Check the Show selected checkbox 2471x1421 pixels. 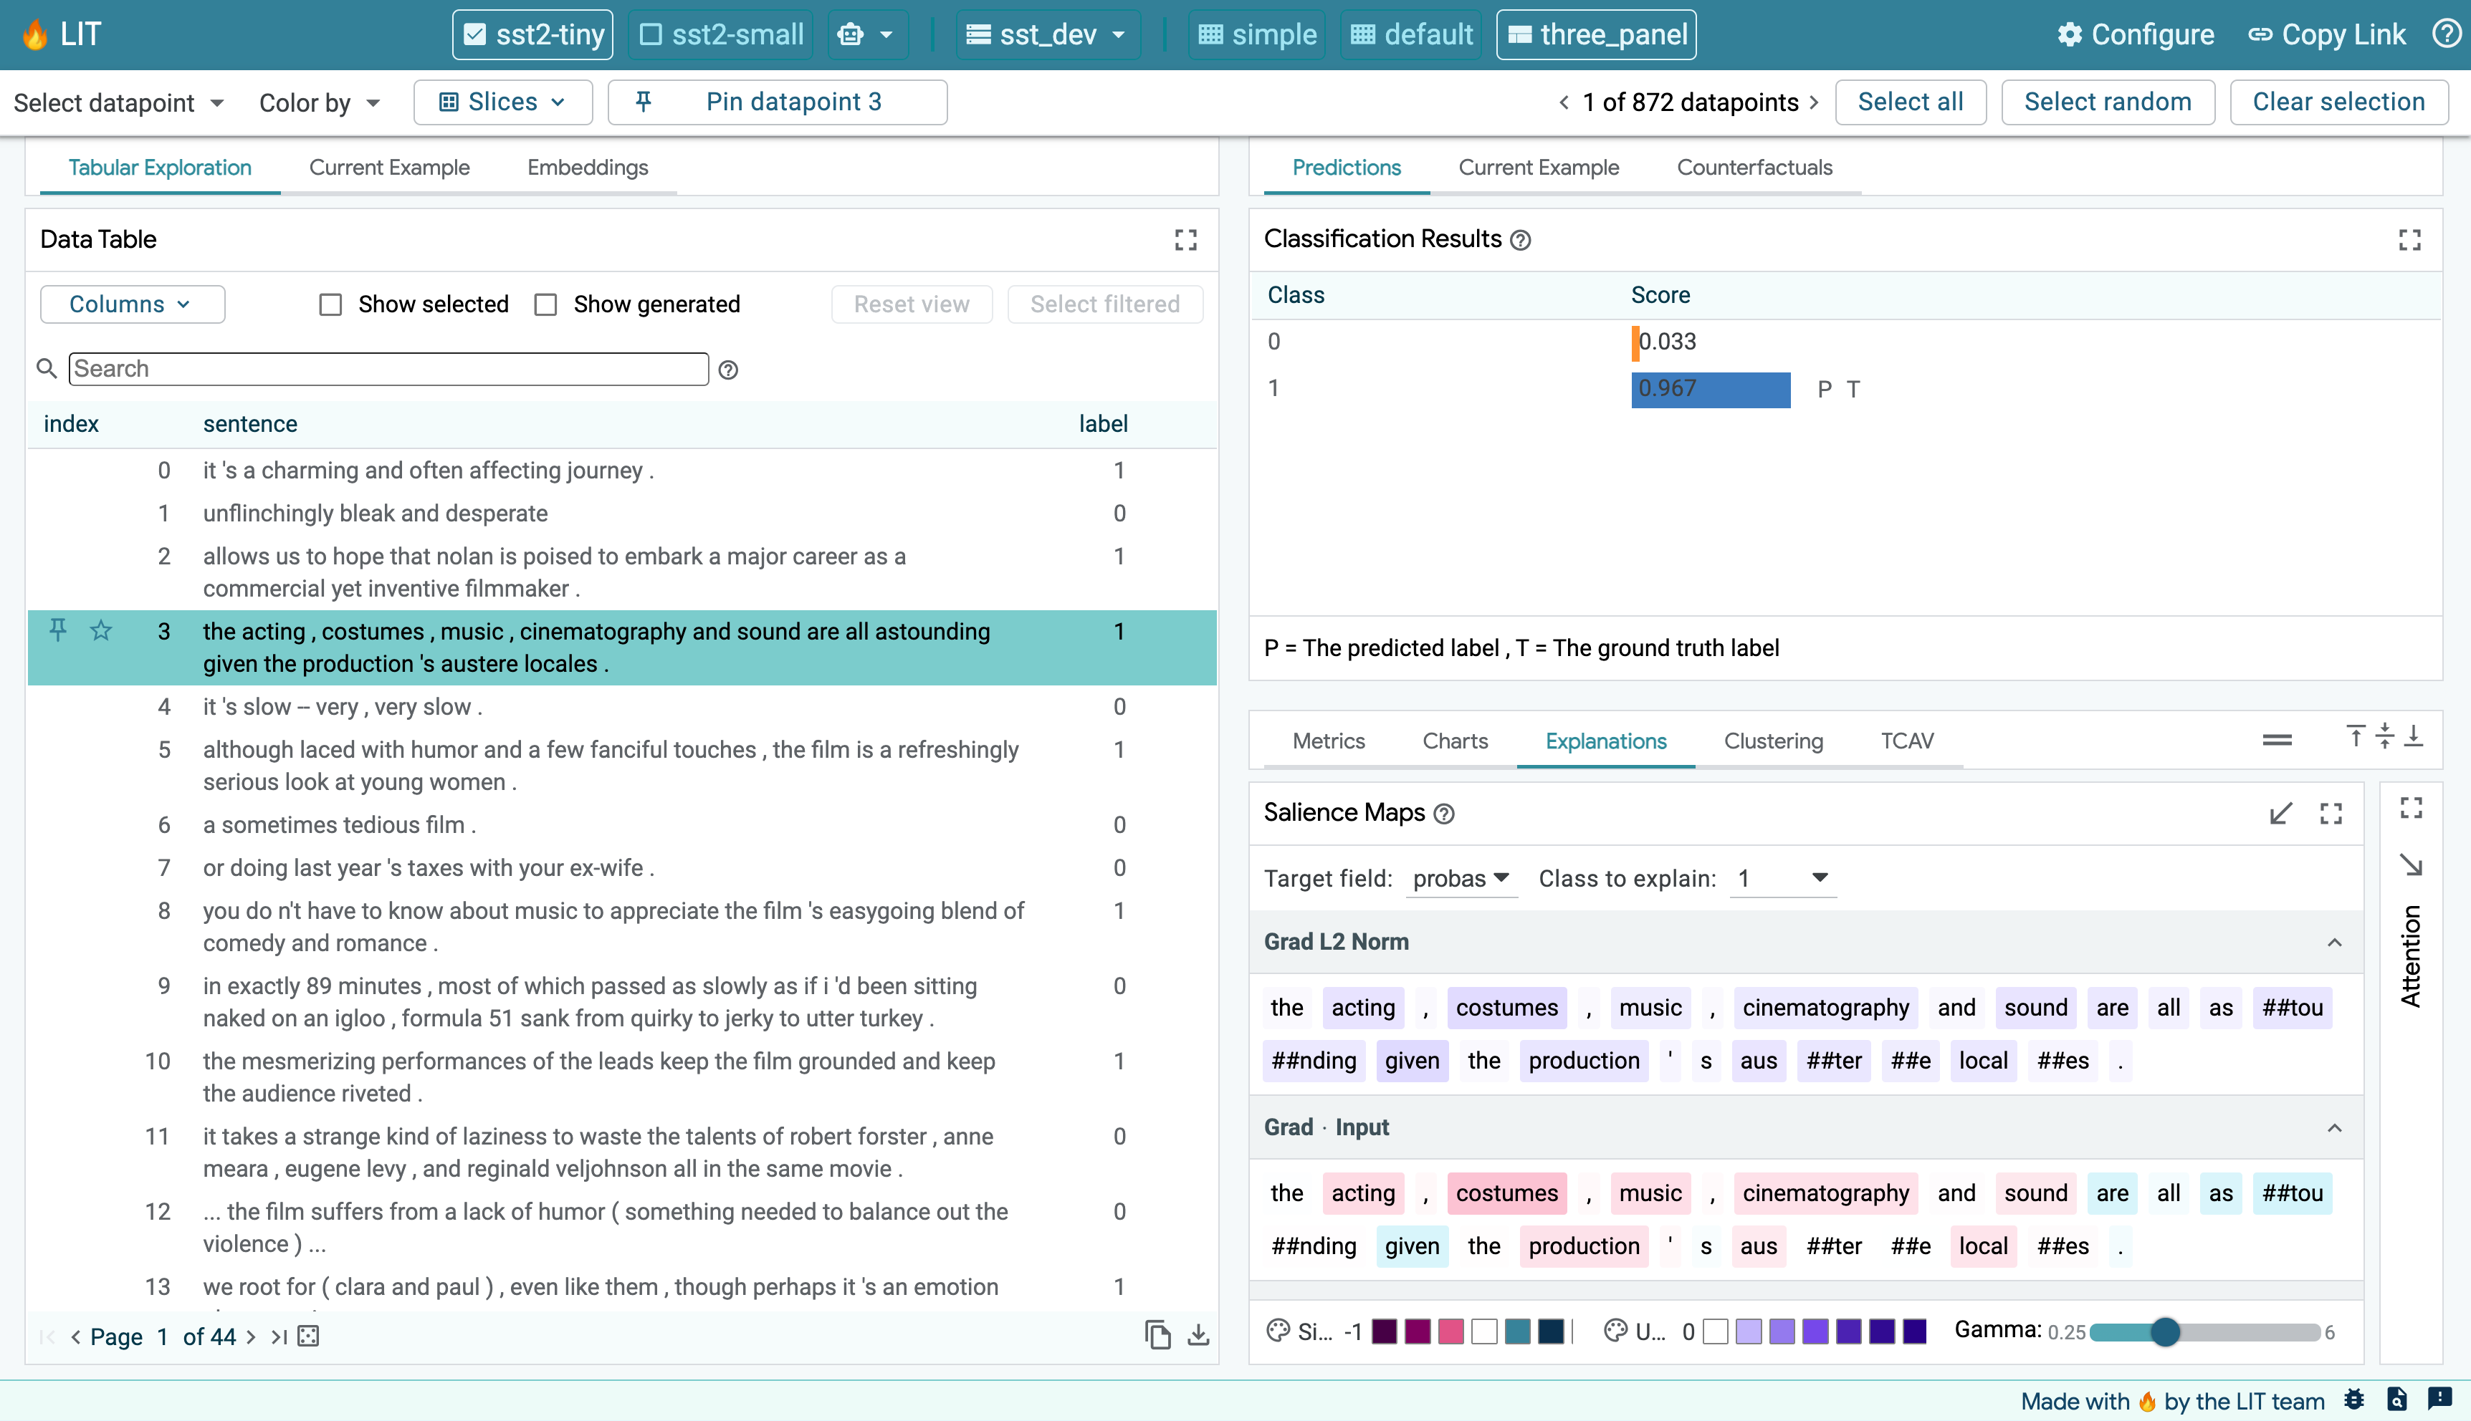tap(330, 304)
